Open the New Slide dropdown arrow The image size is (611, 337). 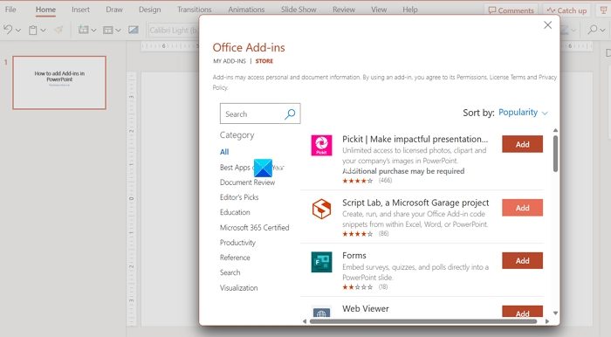(93, 30)
